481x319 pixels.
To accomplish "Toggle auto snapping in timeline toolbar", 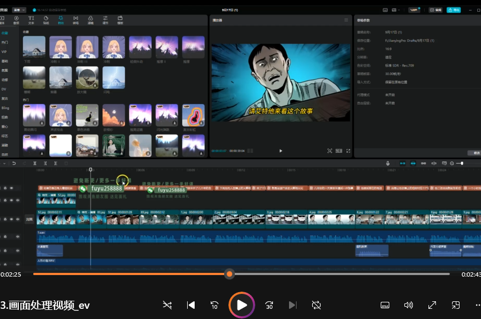I will [x=413, y=163].
